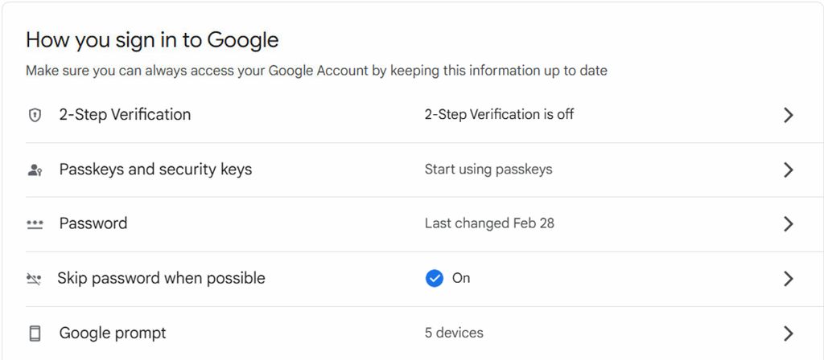Expand the Passkeys and security keys chevron
The width and height of the screenshot is (824, 360).
pyautogui.click(x=788, y=170)
